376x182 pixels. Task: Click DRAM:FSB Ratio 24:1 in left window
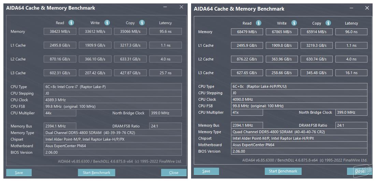pyautogui.click(x=165, y=126)
